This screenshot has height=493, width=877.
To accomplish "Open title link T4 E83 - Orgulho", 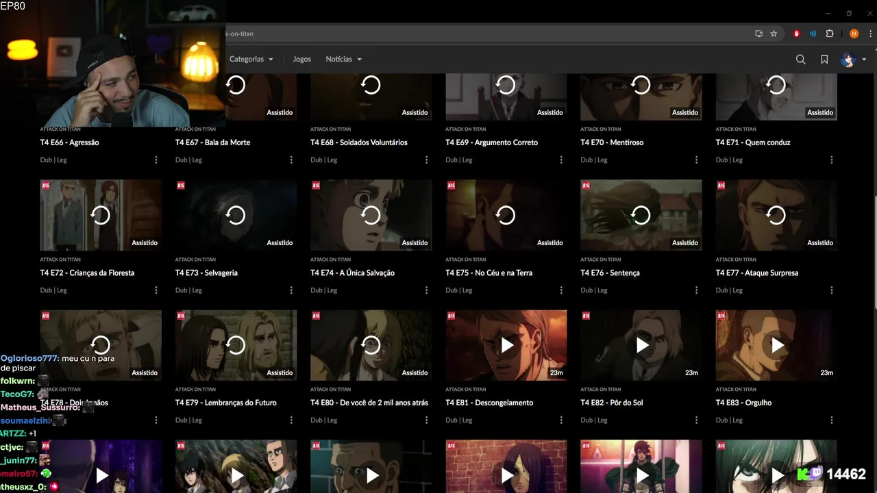I will coord(744,403).
